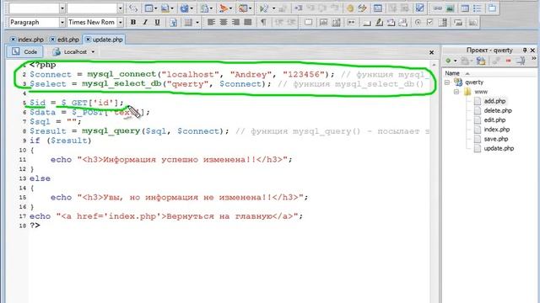The height and width of the screenshot is (303, 540).
Task: Open delete.php in project tree
Action: coord(498,110)
